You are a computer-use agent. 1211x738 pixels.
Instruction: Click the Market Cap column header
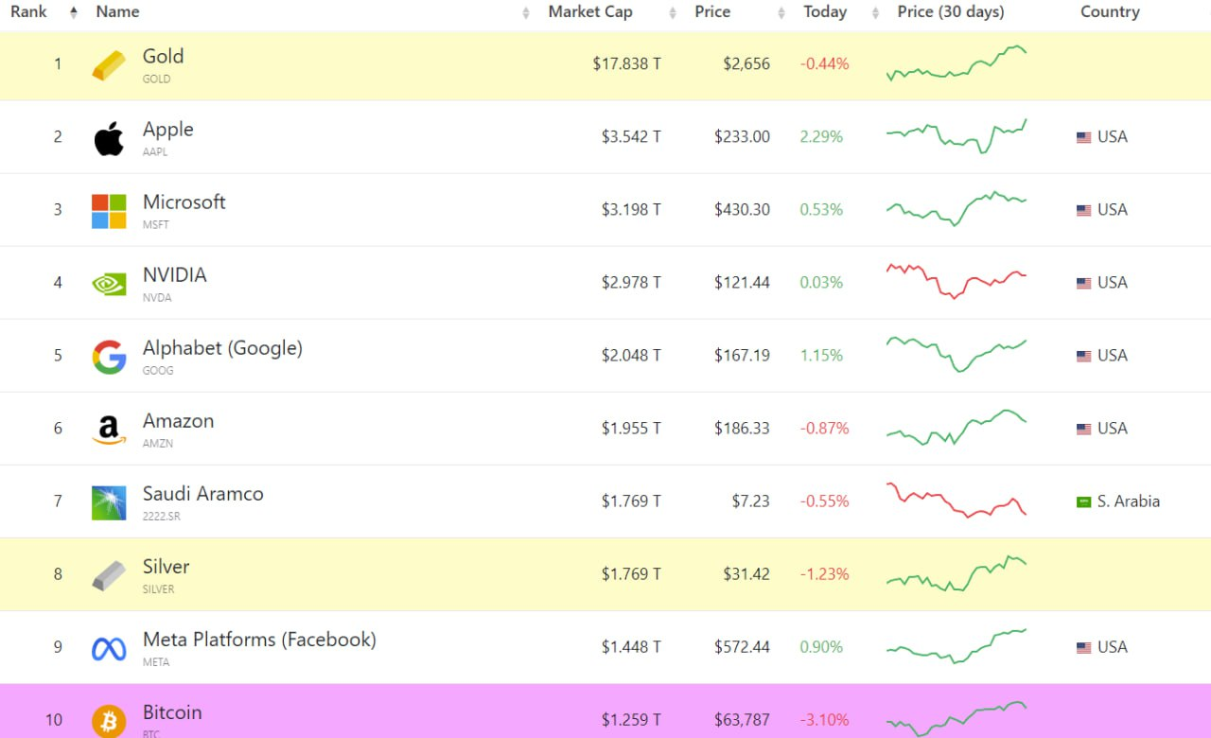590,12
